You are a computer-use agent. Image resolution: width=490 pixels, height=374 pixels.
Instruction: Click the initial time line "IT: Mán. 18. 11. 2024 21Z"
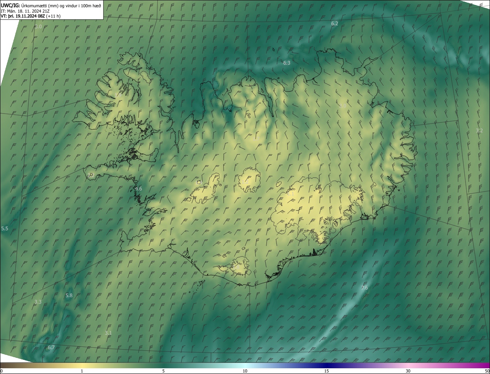[26, 11]
